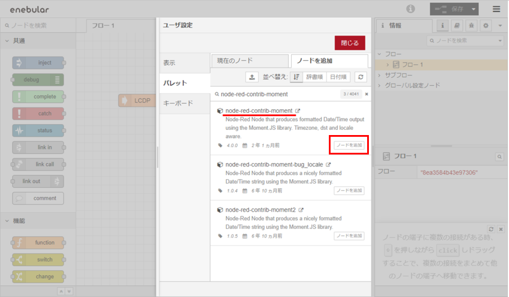Viewport: 509px width, 297px height.
Task: Add node-red-contrib-moment-bug_locale node
Action: coord(349,191)
